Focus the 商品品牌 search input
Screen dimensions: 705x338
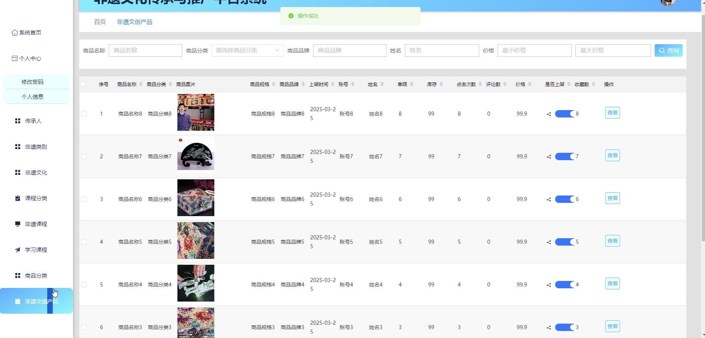[x=350, y=50]
